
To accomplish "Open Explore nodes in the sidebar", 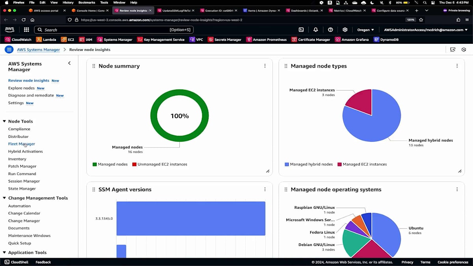I will [x=21, y=88].
